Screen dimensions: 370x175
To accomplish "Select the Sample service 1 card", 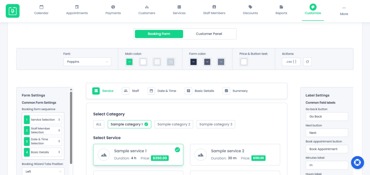I will [x=138, y=155].
